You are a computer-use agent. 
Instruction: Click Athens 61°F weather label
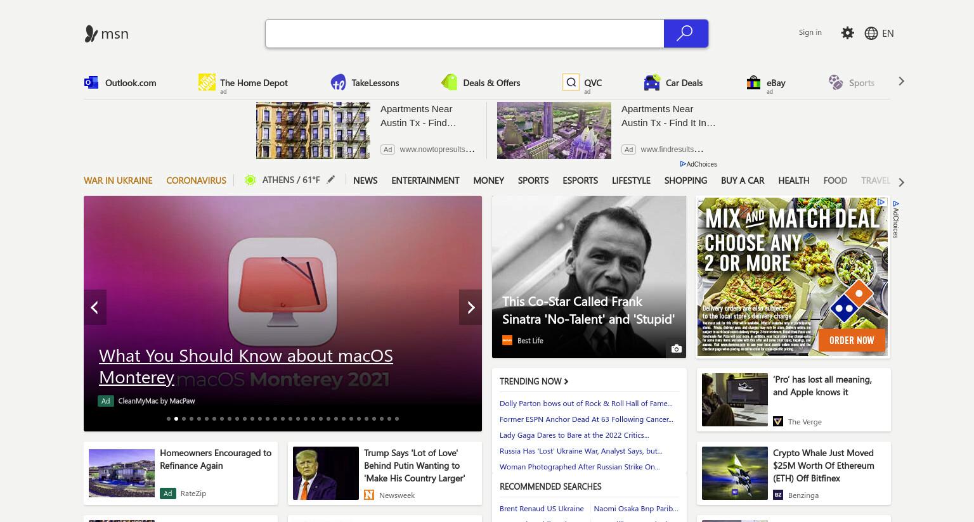coord(291,180)
